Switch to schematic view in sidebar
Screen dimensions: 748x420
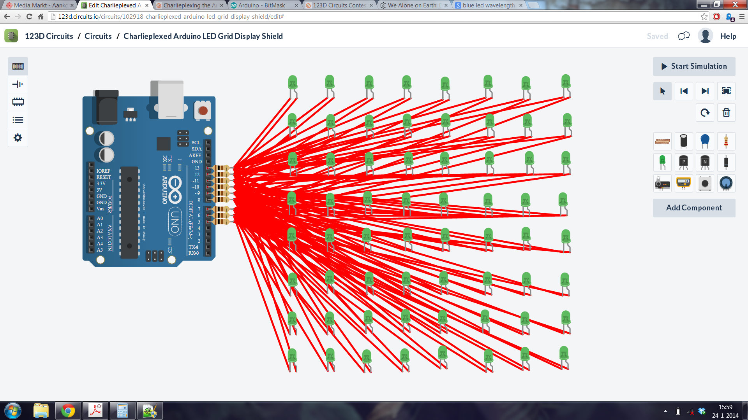(17, 84)
